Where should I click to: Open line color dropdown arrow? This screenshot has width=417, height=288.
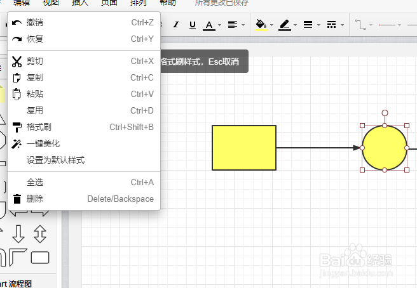tap(295, 25)
